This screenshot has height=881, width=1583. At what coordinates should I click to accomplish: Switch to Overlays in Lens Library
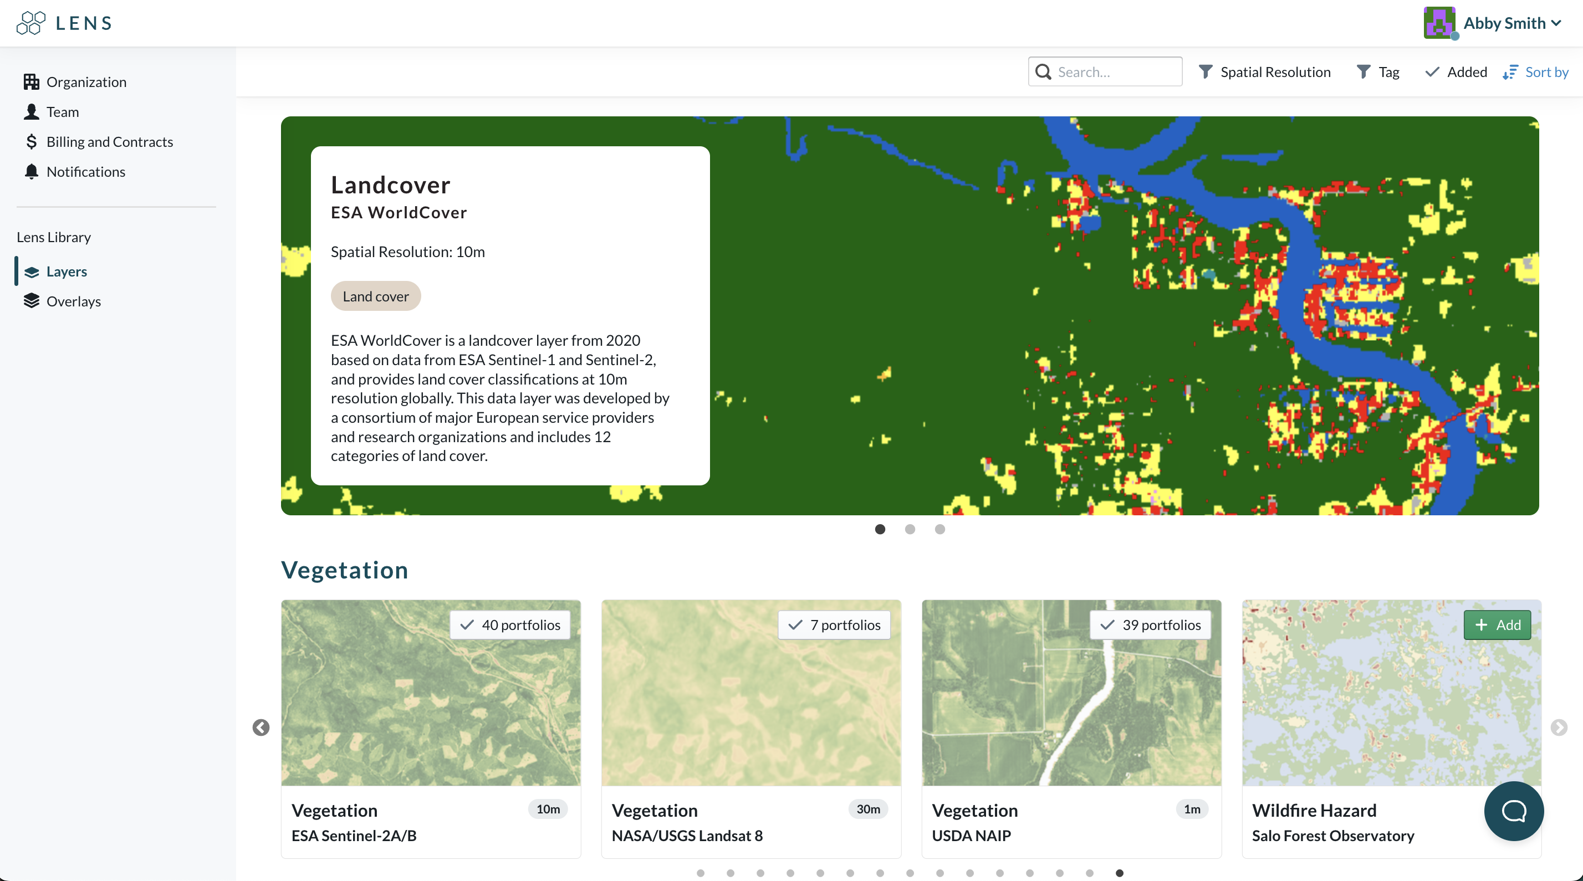click(x=73, y=301)
